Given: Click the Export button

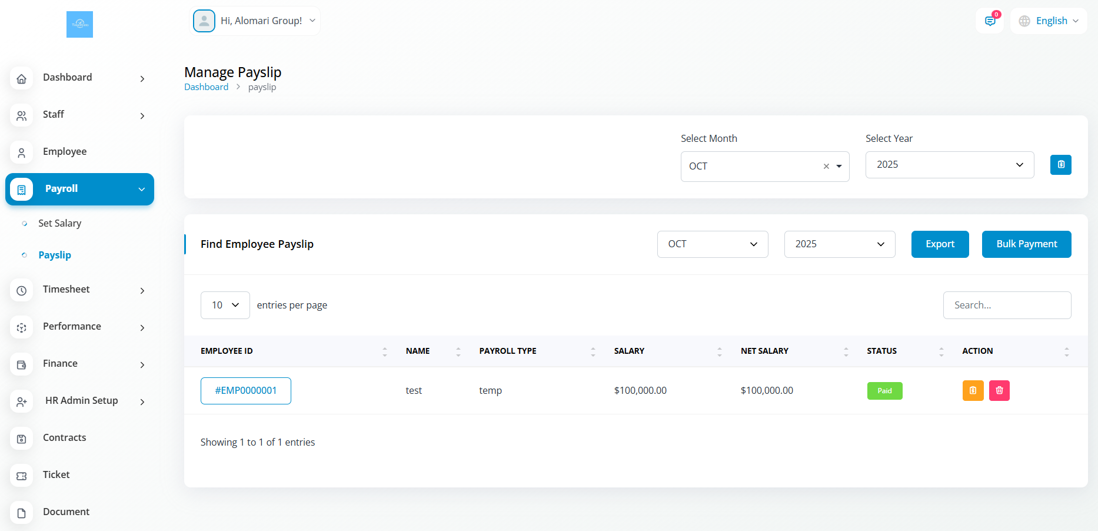Looking at the screenshot, I should (940, 244).
